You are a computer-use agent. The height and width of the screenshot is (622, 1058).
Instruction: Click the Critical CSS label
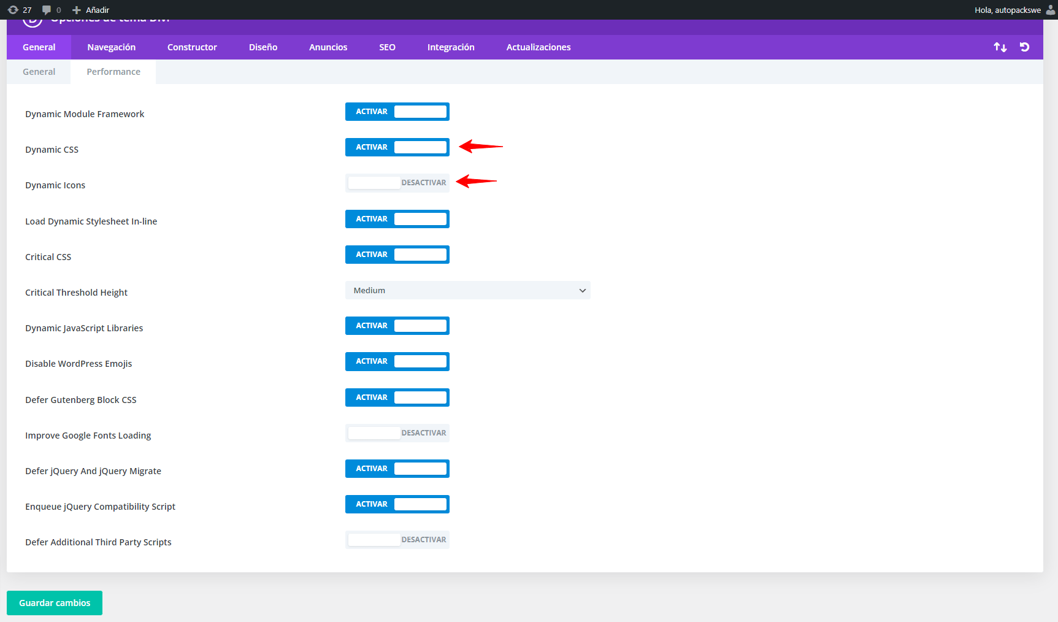tap(48, 257)
